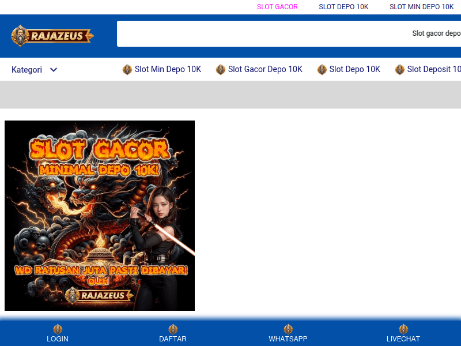Open WHATSAPP via its bottom bar icon
This screenshot has height=346, width=461.
288,329
